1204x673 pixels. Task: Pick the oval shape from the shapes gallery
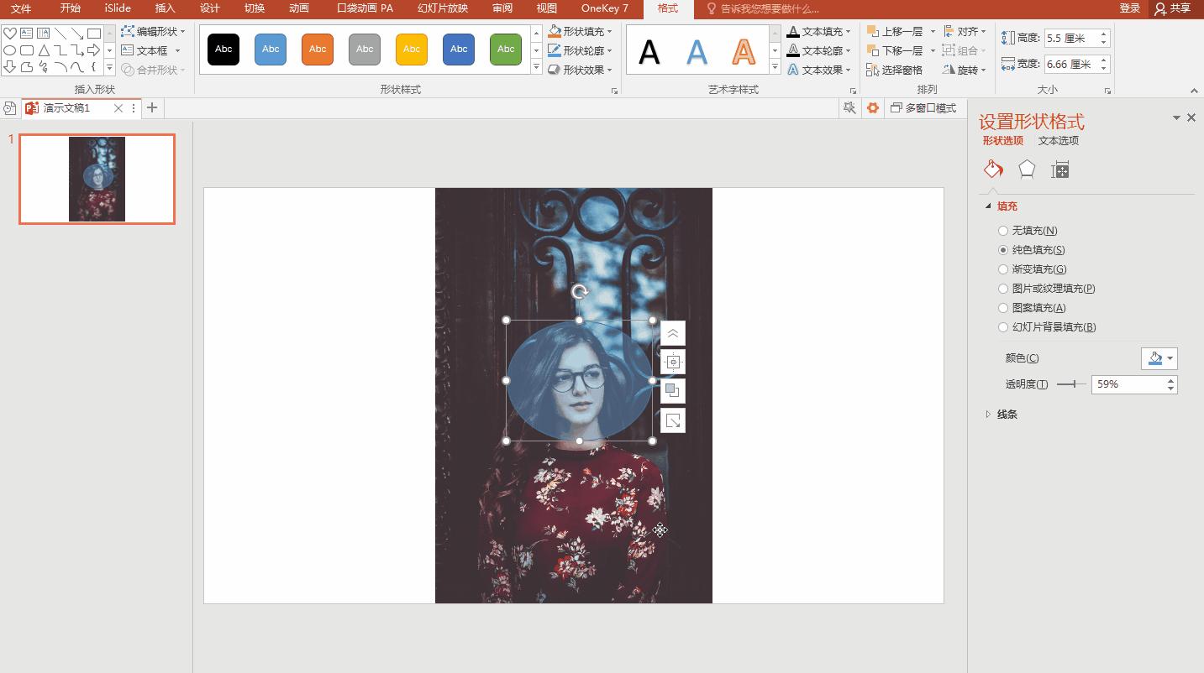click(x=9, y=50)
